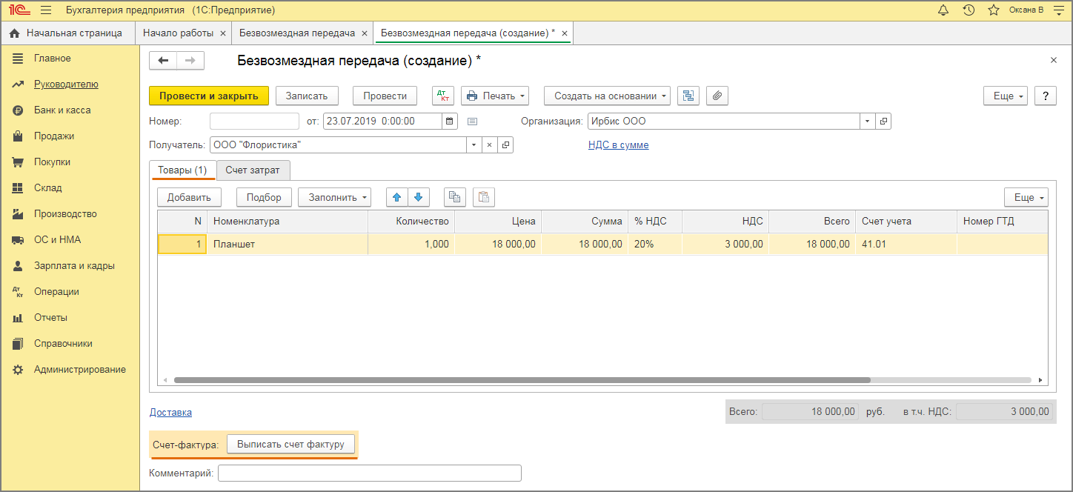This screenshot has height=492, width=1073.
Task: Copy selected rows icon in table toolbar
Action: click(x=454, y=197)
